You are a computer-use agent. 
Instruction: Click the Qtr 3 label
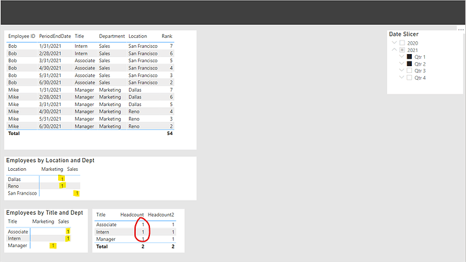click(x=420, y=71)
